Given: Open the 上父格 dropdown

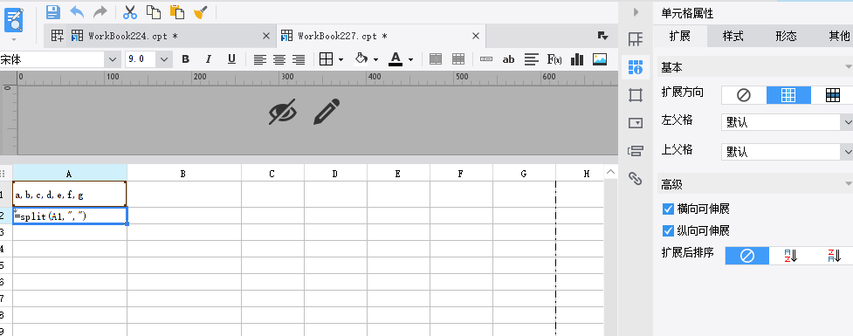Looking at the screenshot, I should [787, 152].
